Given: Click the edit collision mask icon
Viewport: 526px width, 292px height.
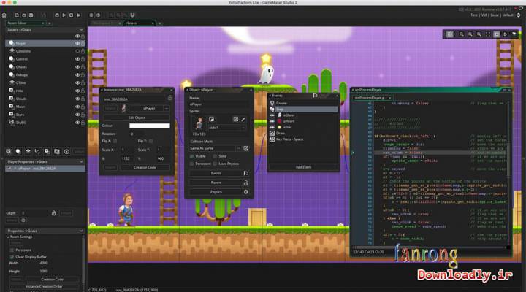Looking at the screenshot, I should click(x=246, y=148).
